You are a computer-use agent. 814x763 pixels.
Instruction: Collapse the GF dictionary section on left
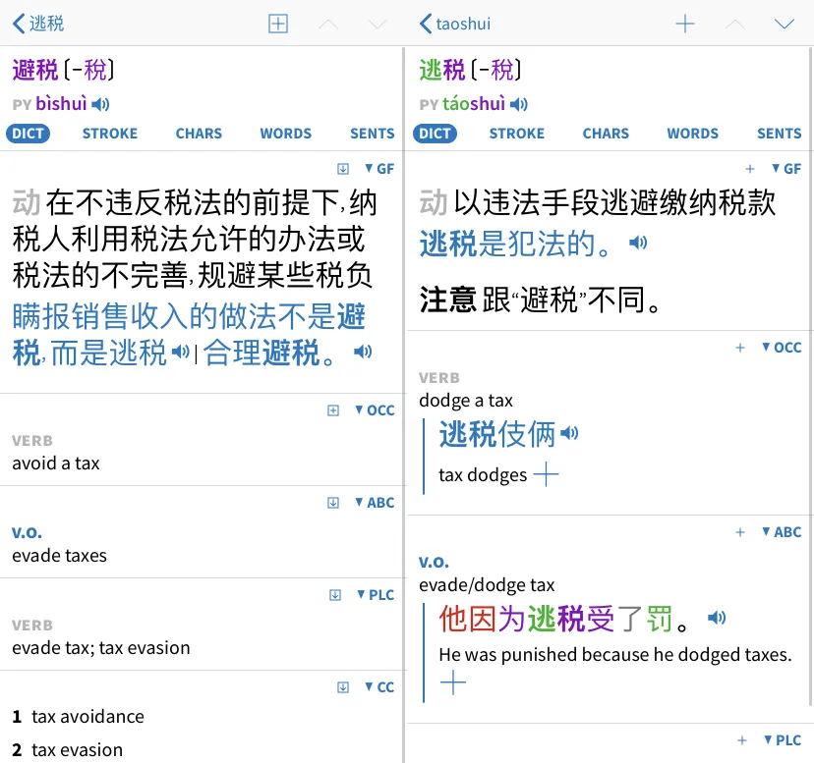(x=378, y=169)
